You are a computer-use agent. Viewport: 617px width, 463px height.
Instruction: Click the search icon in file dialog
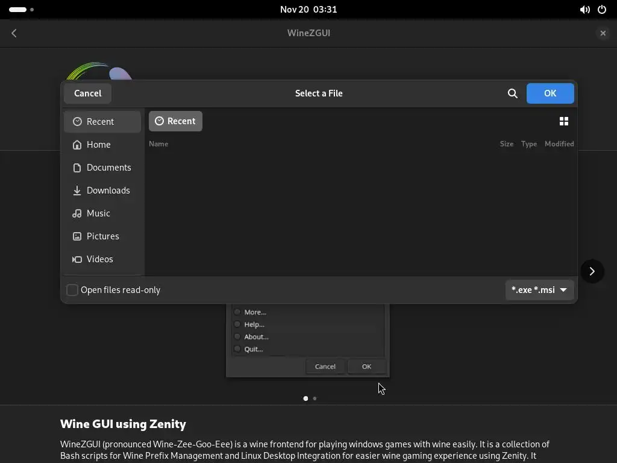[512, 93]
